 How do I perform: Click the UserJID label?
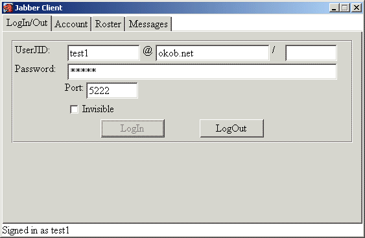[32, 50]
